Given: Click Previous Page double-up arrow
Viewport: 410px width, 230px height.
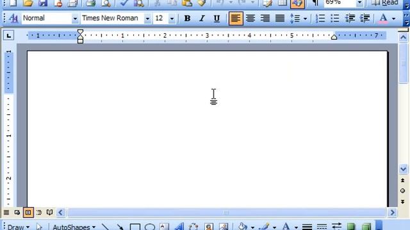Looking at the screenshot, I should pos(403,180).
